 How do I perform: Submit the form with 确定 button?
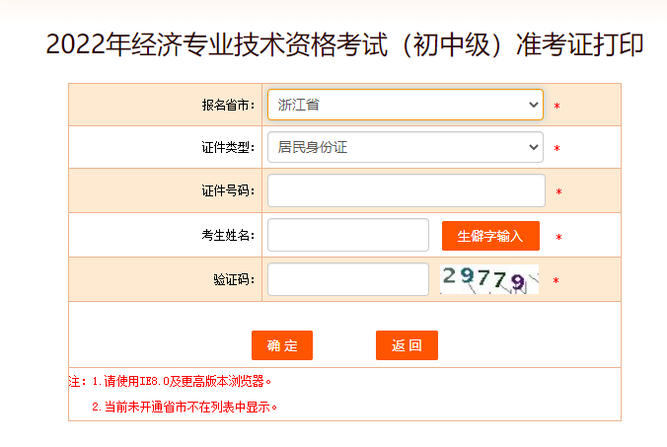click(282, 345)
